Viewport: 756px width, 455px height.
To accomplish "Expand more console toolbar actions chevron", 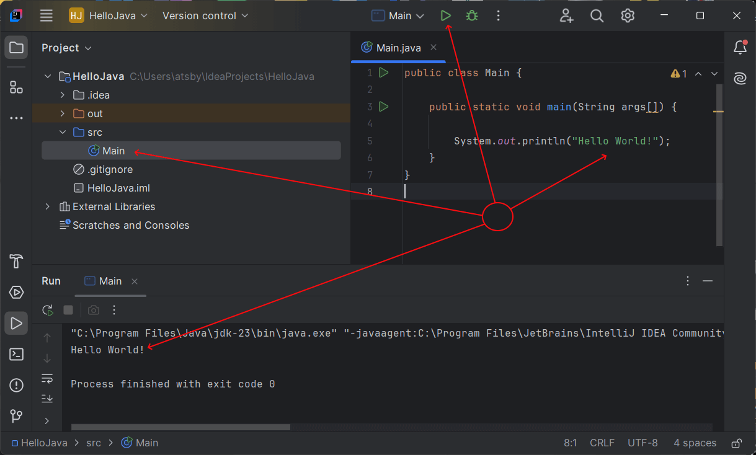I will (47, 421).
